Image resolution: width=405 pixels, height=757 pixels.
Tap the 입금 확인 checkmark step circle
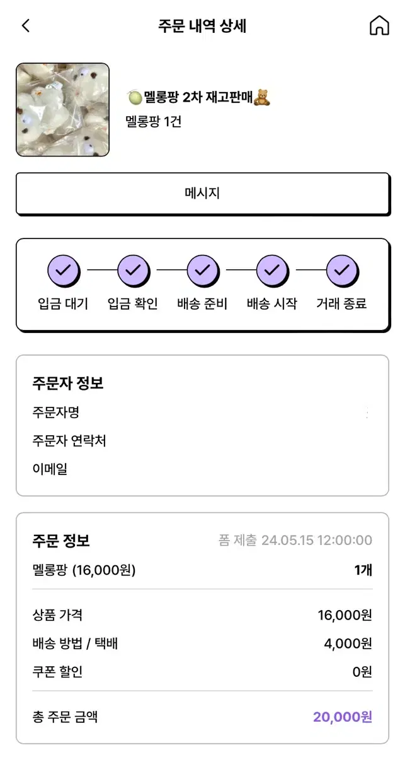(x=133, y=271)
